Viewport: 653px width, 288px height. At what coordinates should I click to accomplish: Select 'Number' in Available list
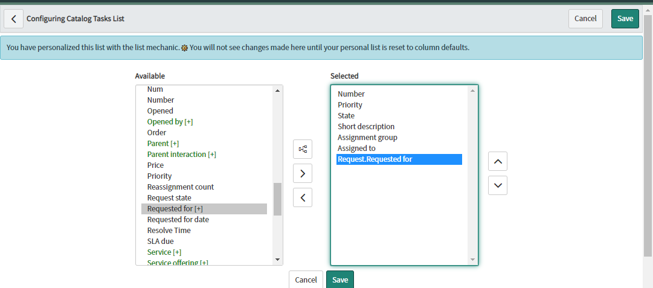tap(204, 100)
